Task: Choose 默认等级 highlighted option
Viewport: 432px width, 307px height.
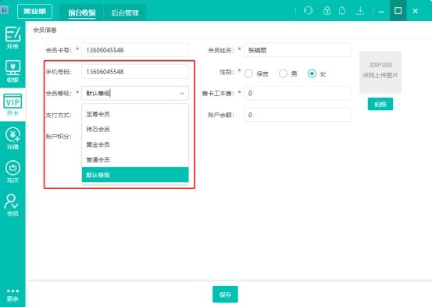Action: pos(135,175)
